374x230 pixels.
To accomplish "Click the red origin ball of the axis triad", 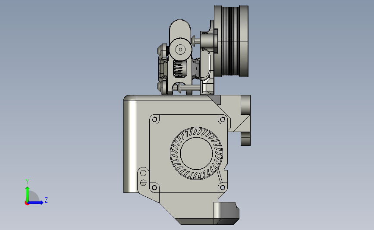I will click(27, 203).
